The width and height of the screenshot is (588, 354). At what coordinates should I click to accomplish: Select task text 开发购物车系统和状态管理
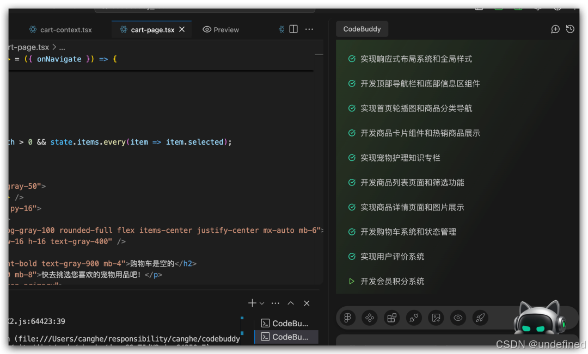point(408,232)
